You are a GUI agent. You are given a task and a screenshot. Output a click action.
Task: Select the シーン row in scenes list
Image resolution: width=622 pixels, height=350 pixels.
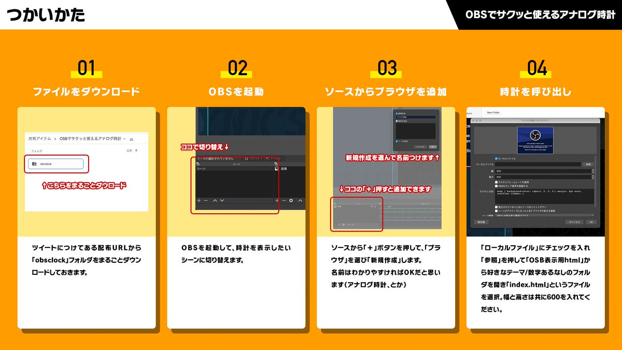click(235, 169)
